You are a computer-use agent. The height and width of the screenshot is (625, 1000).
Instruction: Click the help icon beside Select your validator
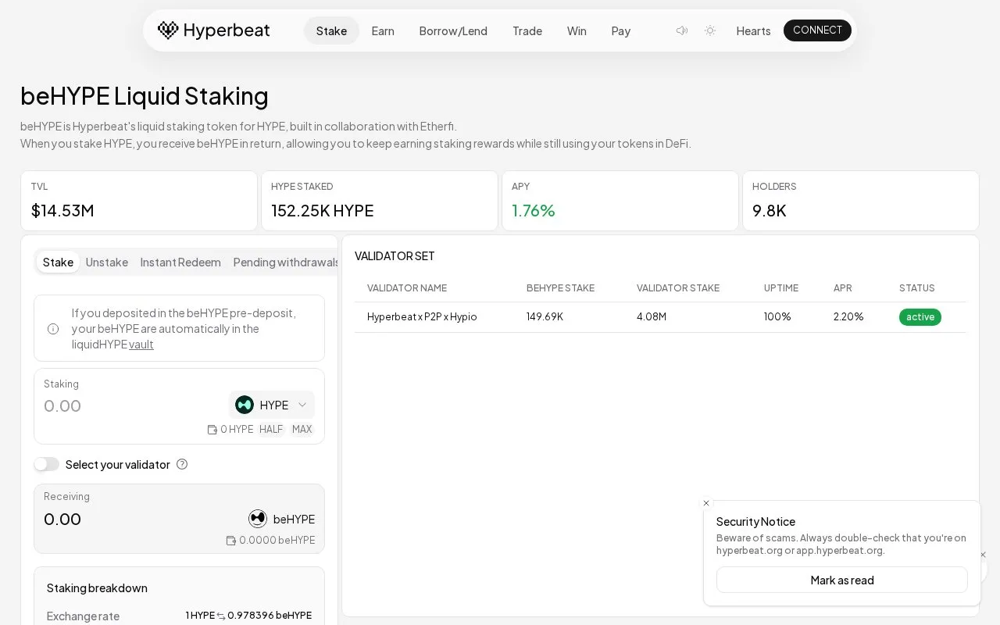(182, 464)
